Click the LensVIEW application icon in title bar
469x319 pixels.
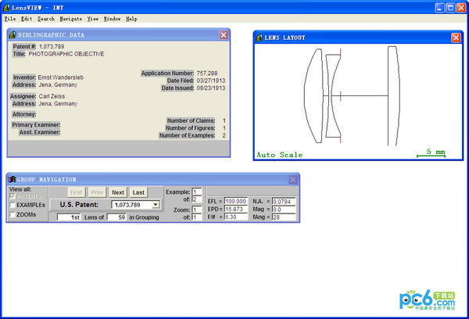tap(8, 6)
